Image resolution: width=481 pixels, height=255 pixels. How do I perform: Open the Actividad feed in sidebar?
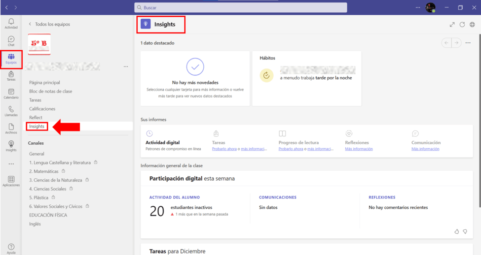11,24
